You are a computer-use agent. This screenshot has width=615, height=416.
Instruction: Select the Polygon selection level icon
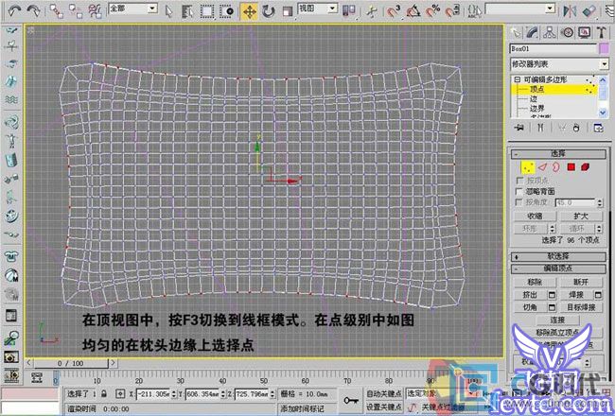tap(571, 167)
